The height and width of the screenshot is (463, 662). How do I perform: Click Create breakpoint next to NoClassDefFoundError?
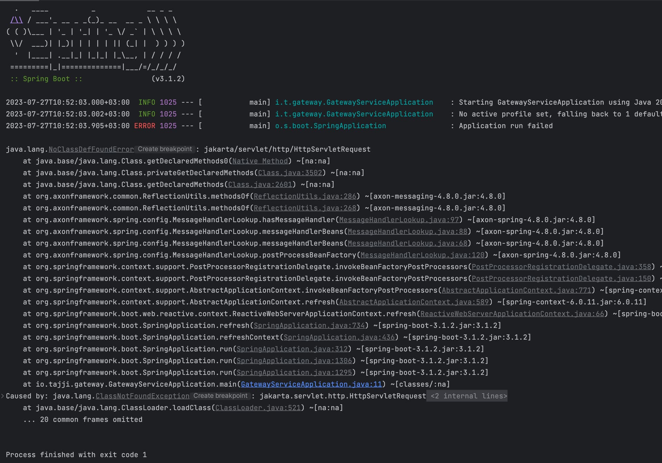(164, 149)
